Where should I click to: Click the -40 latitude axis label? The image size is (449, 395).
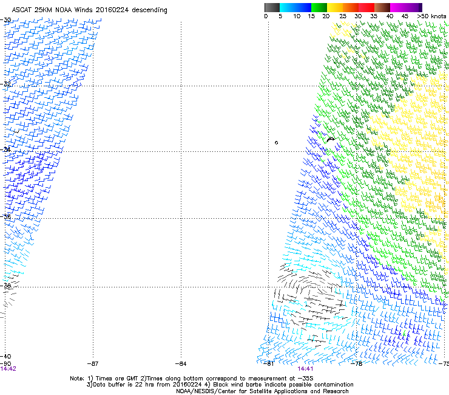pos(5,356)
